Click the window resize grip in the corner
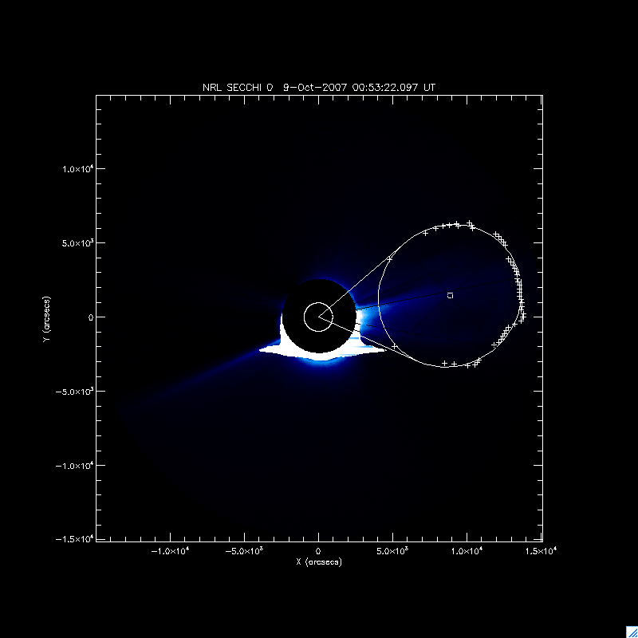The image size is (638, 638). (x=631, y=631)
